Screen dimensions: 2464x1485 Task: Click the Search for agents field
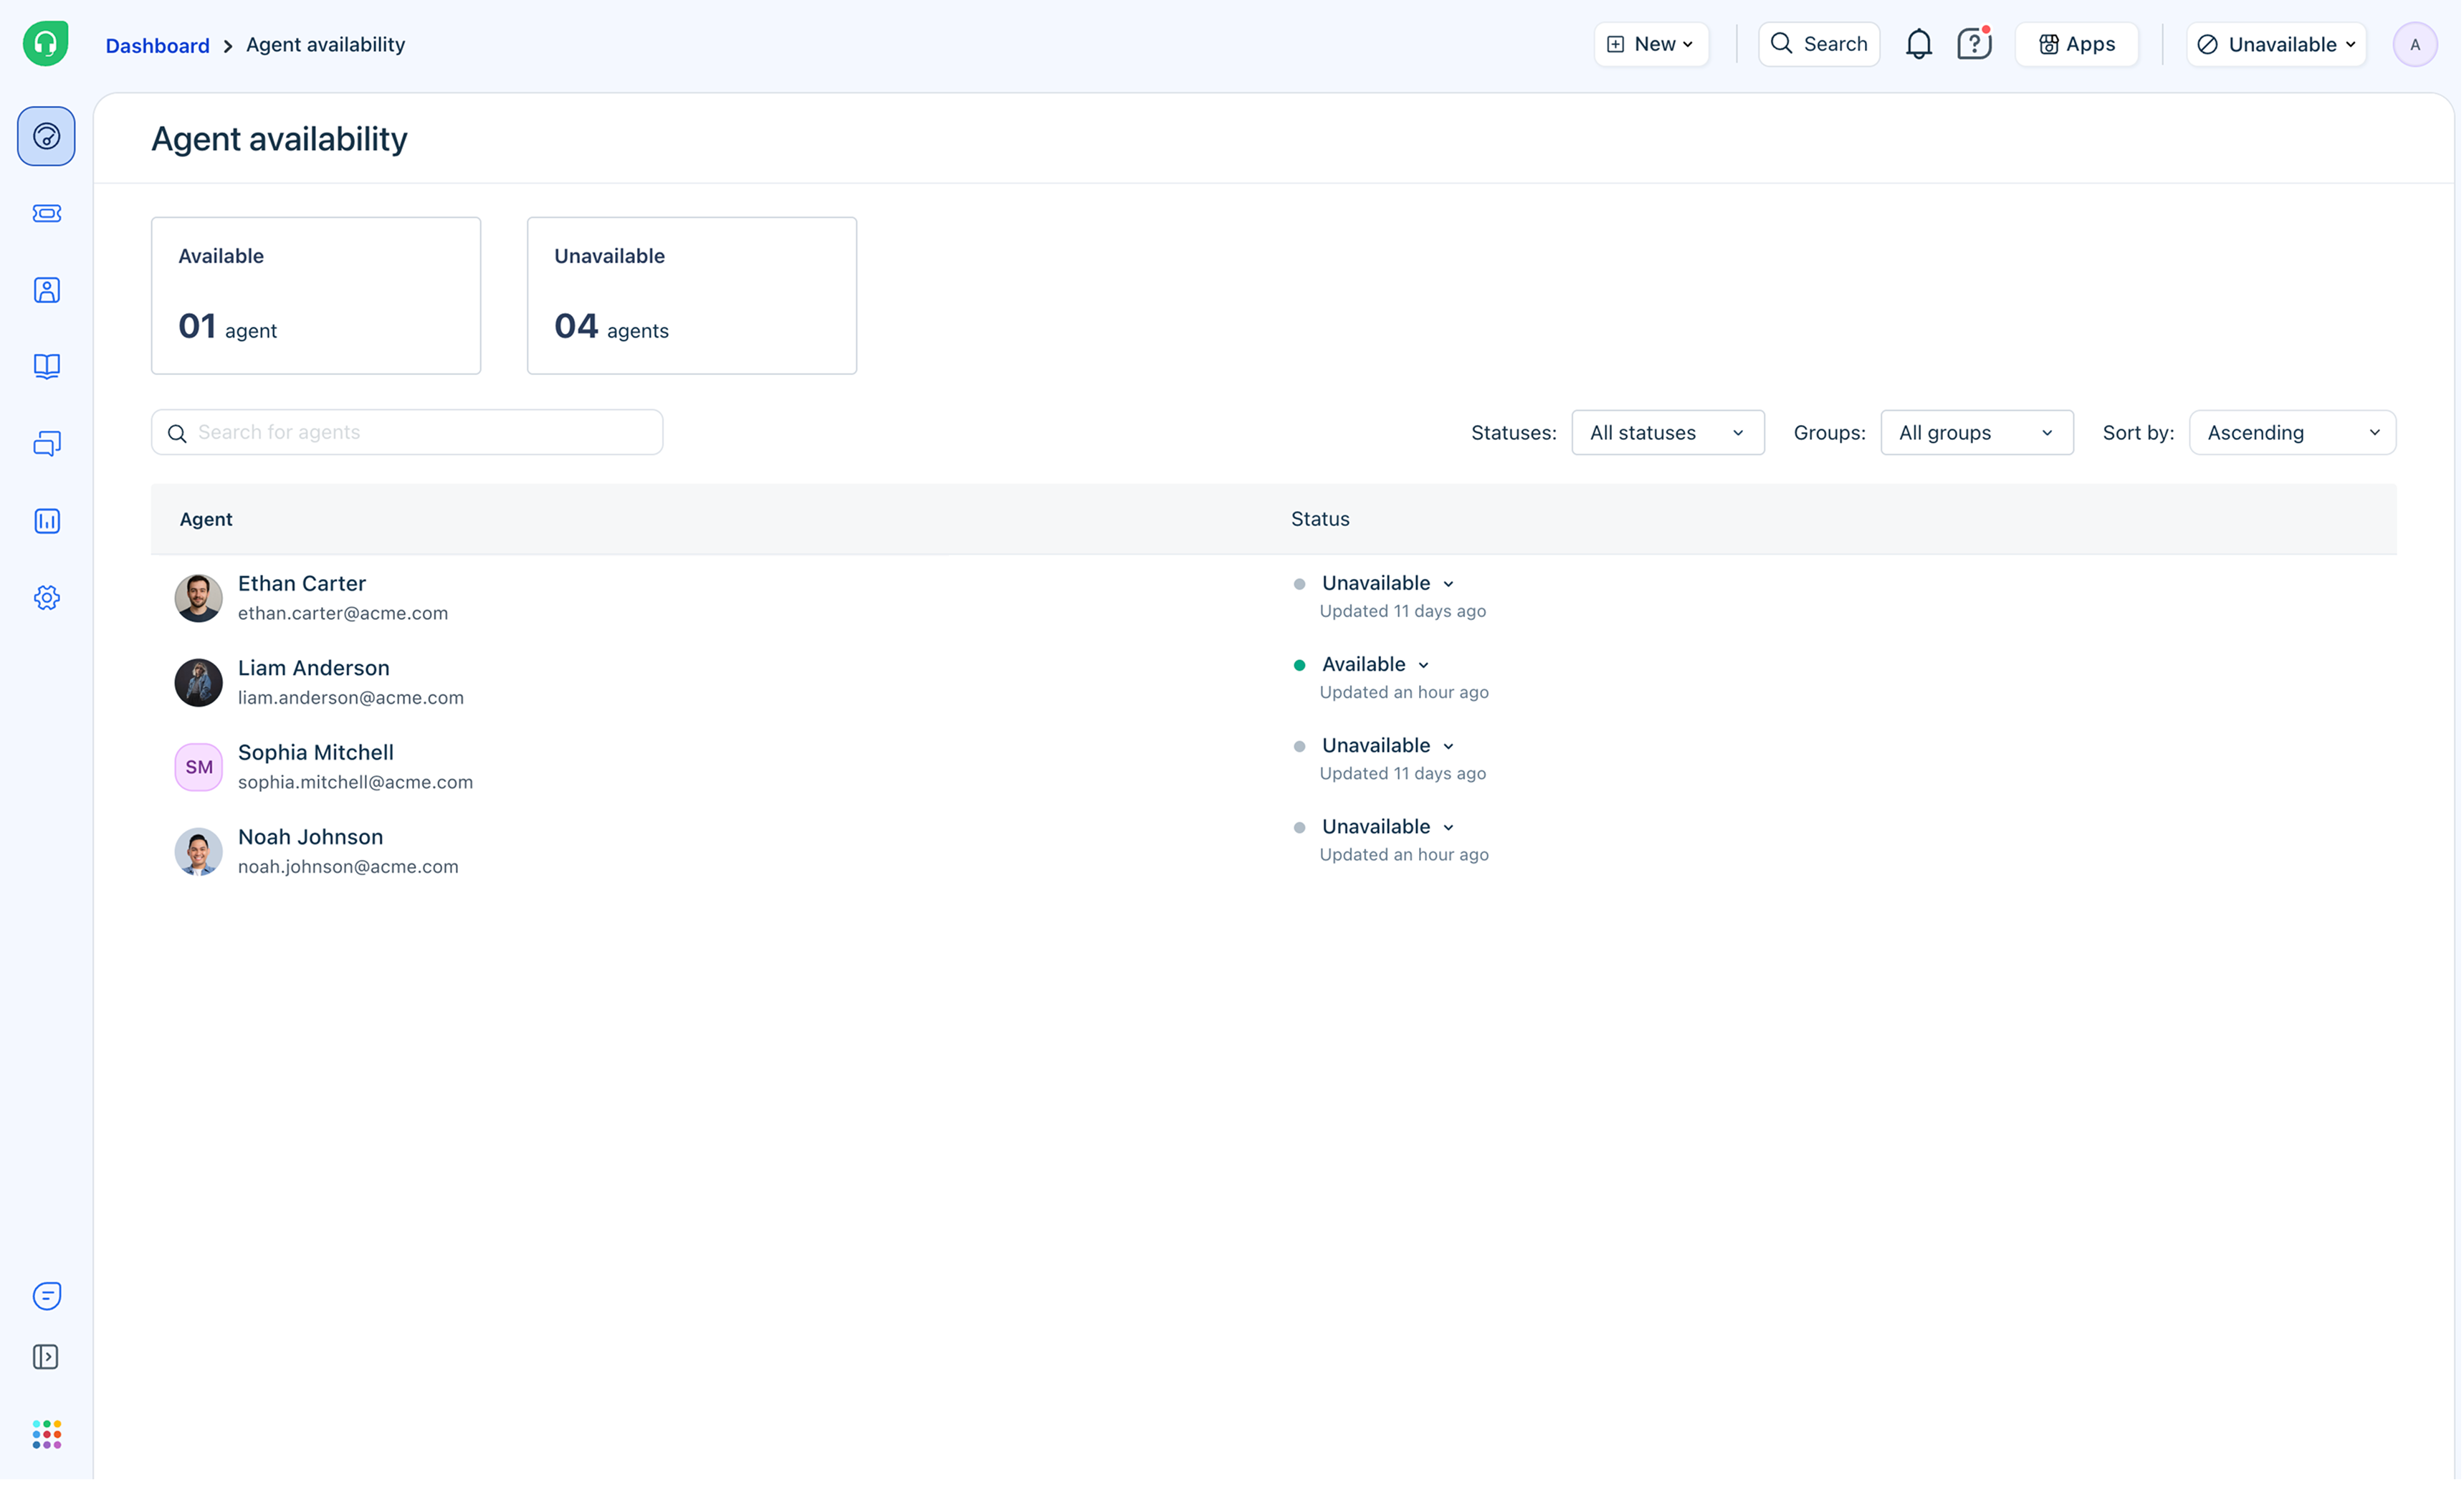tap(407, 433)
